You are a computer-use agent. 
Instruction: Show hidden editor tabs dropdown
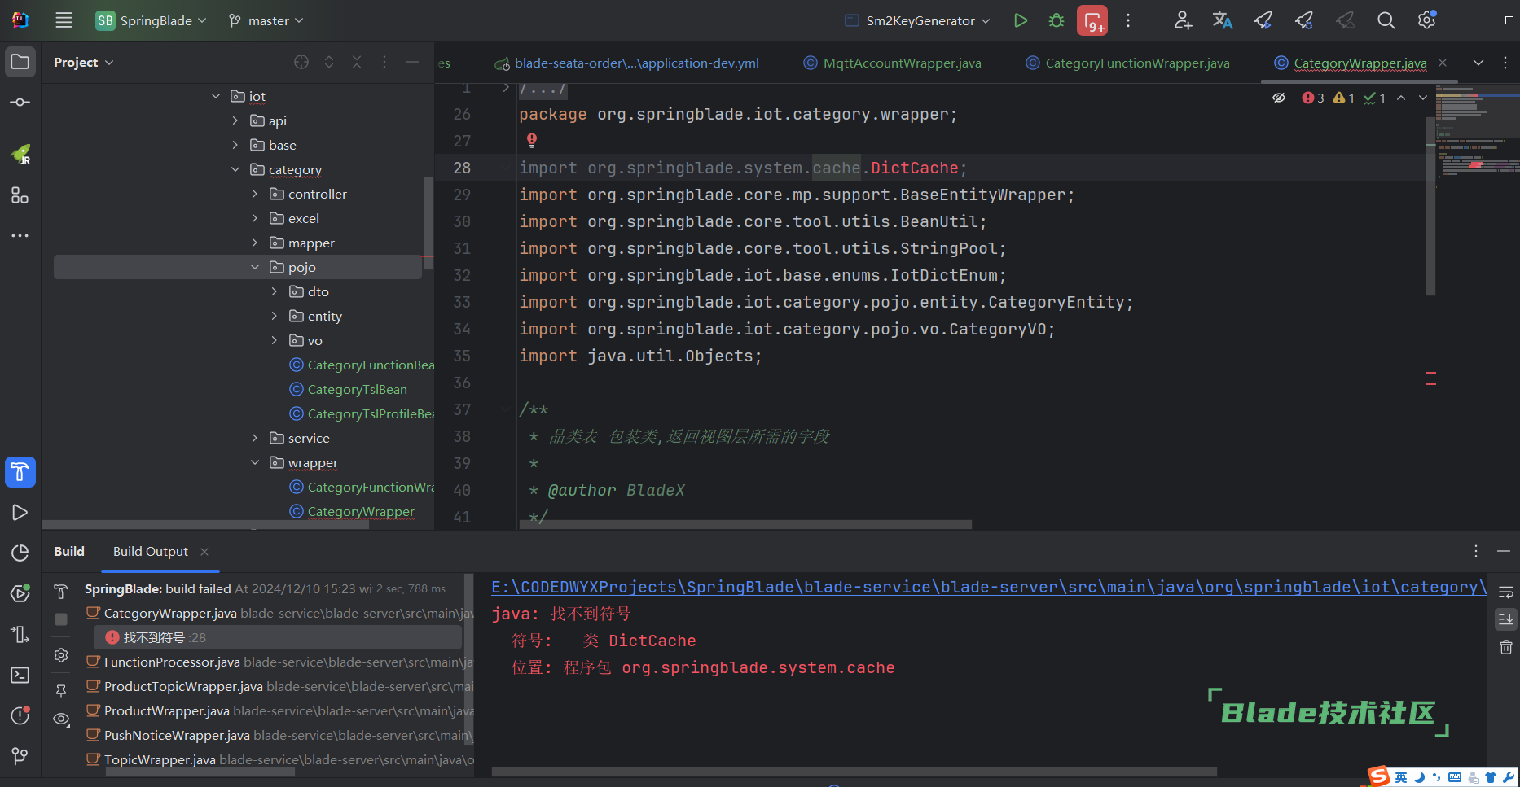point(1478,63)
